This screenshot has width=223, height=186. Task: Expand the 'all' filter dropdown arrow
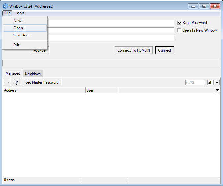[x=217, y=82]
